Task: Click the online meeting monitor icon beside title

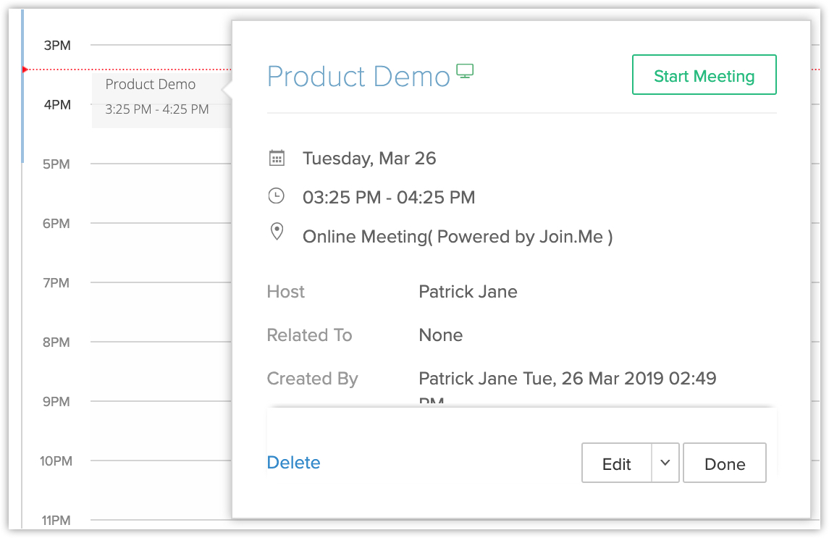Action: tap(465, 71)
